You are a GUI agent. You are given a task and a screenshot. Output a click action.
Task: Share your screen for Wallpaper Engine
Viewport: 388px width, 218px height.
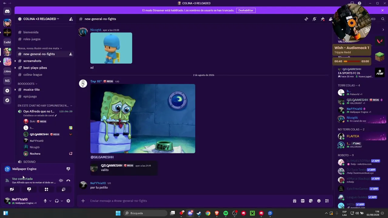68,169
